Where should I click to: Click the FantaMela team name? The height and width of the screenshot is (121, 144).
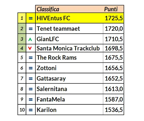[x=51, y=99]
